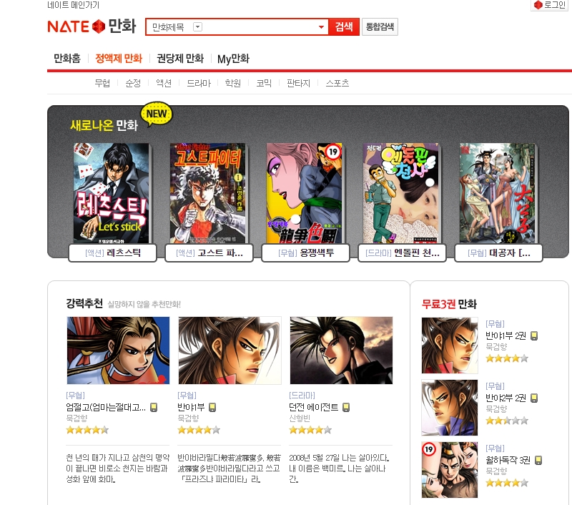
Task: Click the 무료3권 만화 section heading
Action: click(449, 304)
